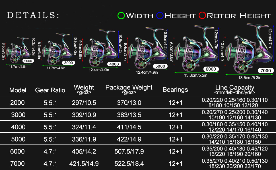Click the Rotor Height legend label

pyautogui.click(x=239, y=16)
